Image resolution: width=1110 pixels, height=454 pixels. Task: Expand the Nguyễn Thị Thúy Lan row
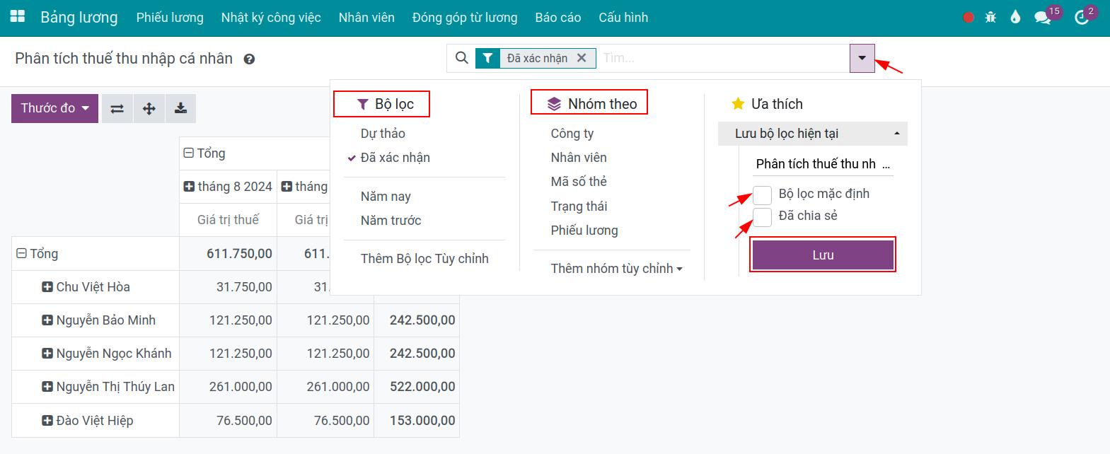click(x=47, y=387)
